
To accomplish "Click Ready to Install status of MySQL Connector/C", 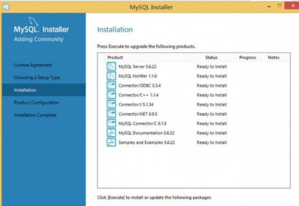I will tap(212, 124).
